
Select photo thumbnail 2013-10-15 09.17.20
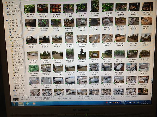(145, 38)
